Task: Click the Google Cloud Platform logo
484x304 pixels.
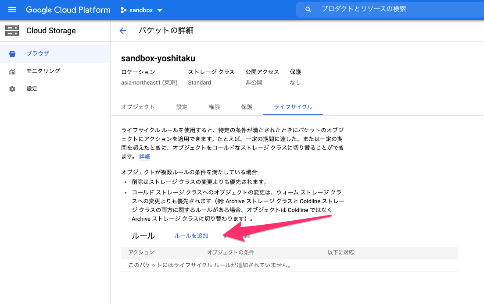Action: (x=68, y=10)
